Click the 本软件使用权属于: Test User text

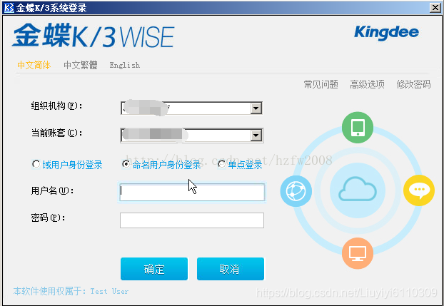click(71, 291)
